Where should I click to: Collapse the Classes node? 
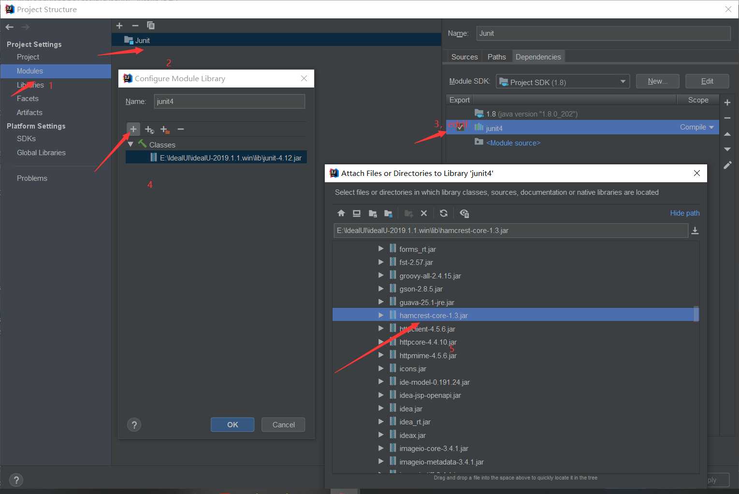pos(130,145)
